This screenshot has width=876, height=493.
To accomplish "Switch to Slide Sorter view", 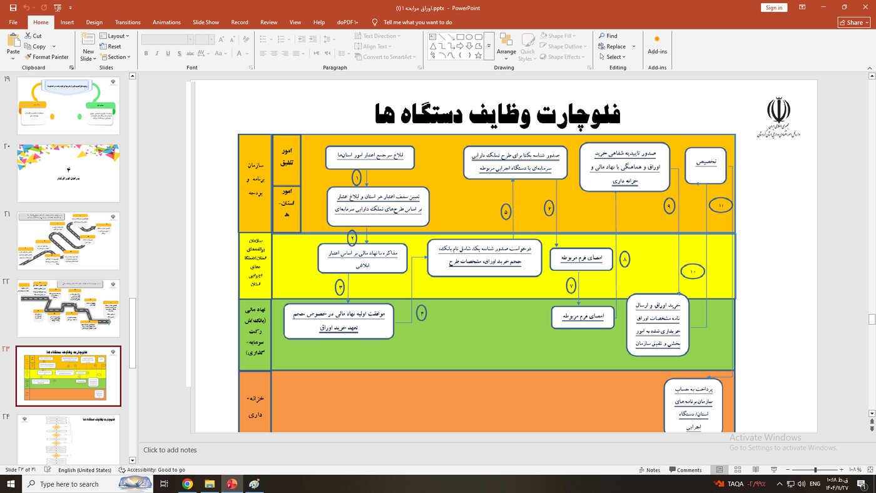I will click(x=738, y=470).
